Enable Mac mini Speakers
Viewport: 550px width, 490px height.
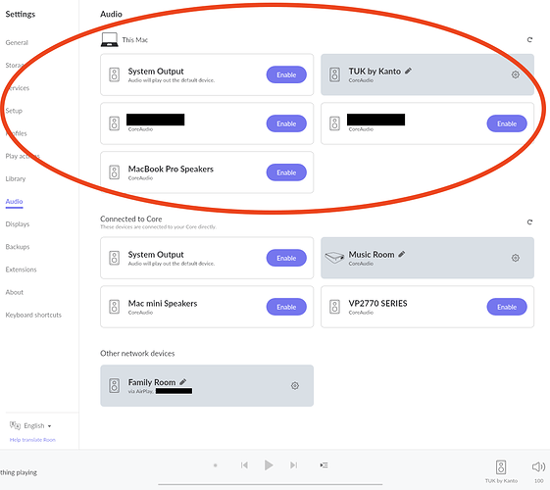[286, 307]
